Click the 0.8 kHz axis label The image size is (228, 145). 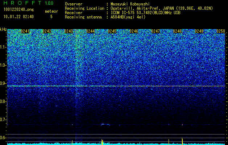coord(3,101)
